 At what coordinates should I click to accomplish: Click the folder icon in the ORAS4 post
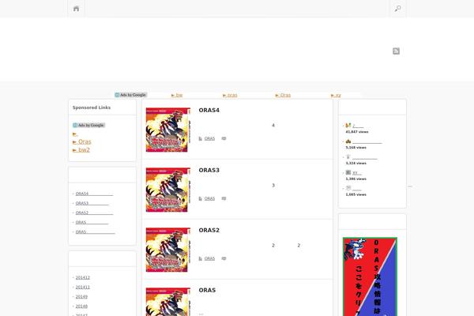[200, 138]
